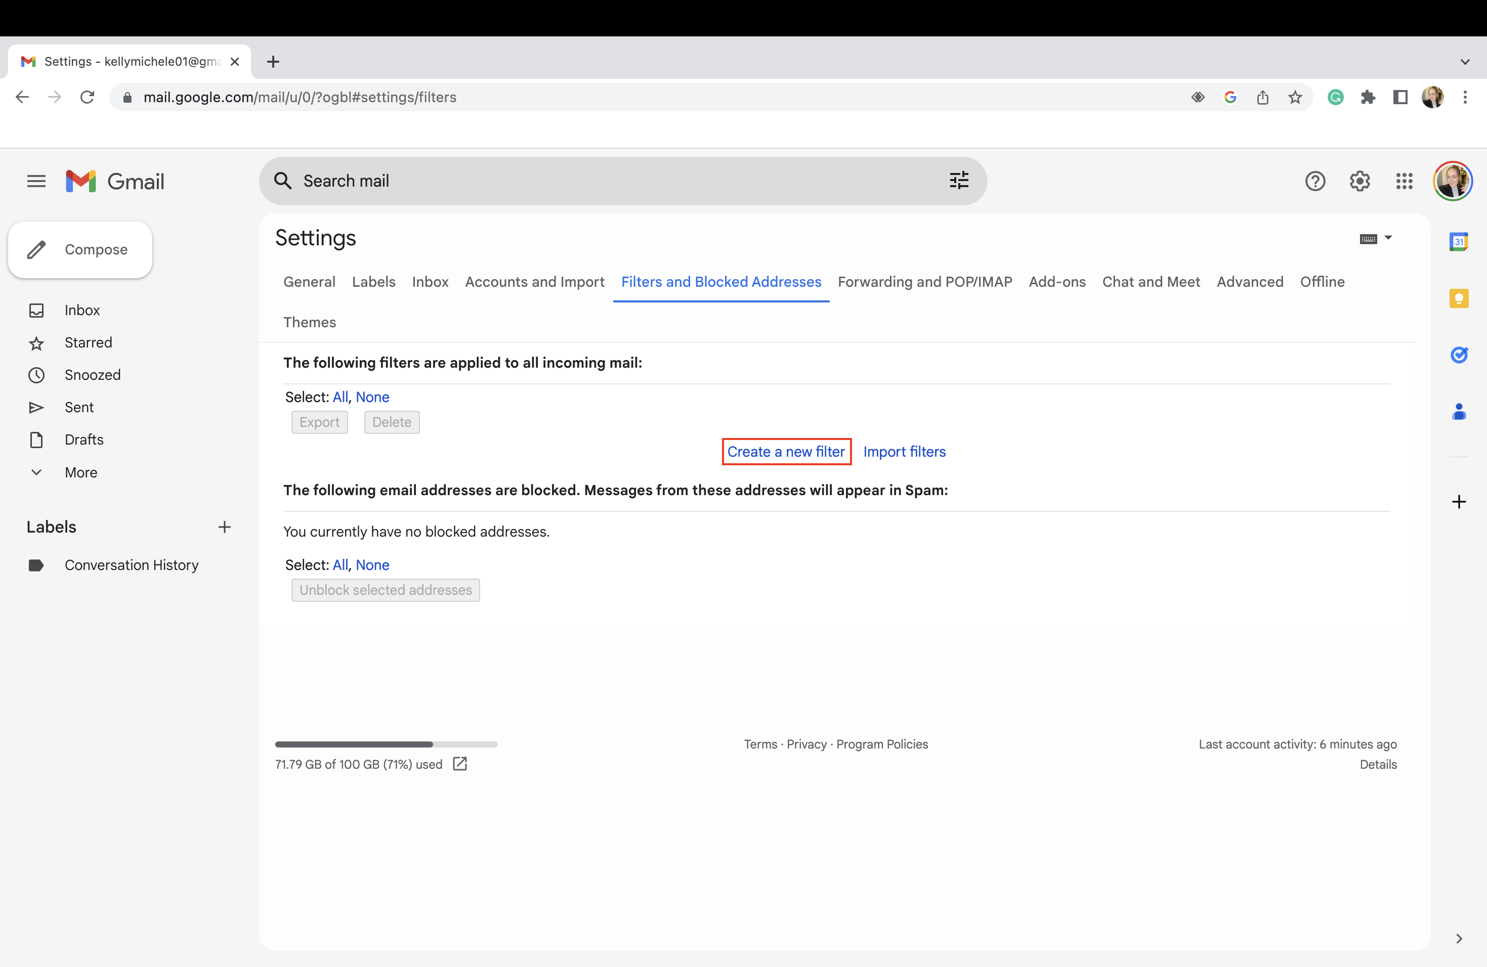This screenshot has height=967, width=1487.
Task: Click the storage usage progress bar
Action: pyautogui.click(x=386, y=744)
